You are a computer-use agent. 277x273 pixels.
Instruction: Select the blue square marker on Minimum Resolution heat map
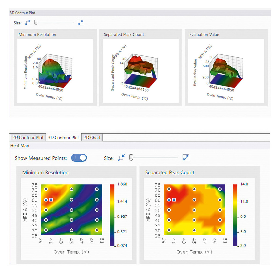51,200
